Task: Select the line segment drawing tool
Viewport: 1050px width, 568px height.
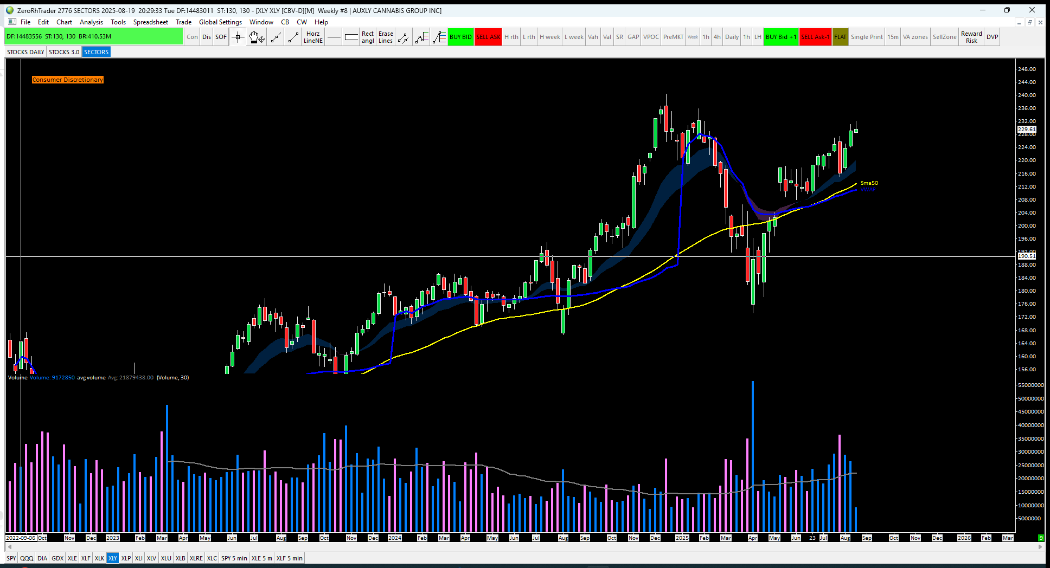Action: tap(293, 37)
